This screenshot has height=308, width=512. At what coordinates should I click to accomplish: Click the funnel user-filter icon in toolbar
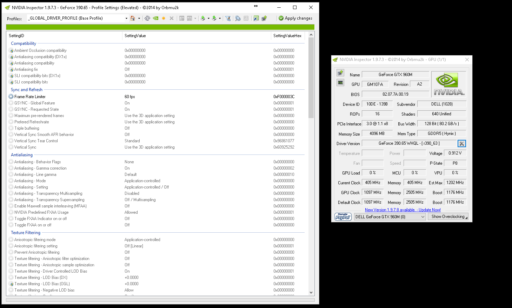(228, 18)
